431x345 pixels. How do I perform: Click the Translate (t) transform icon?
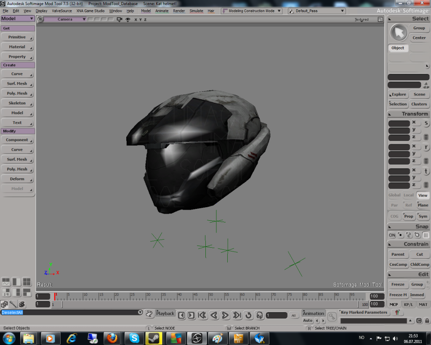[426, 171]
